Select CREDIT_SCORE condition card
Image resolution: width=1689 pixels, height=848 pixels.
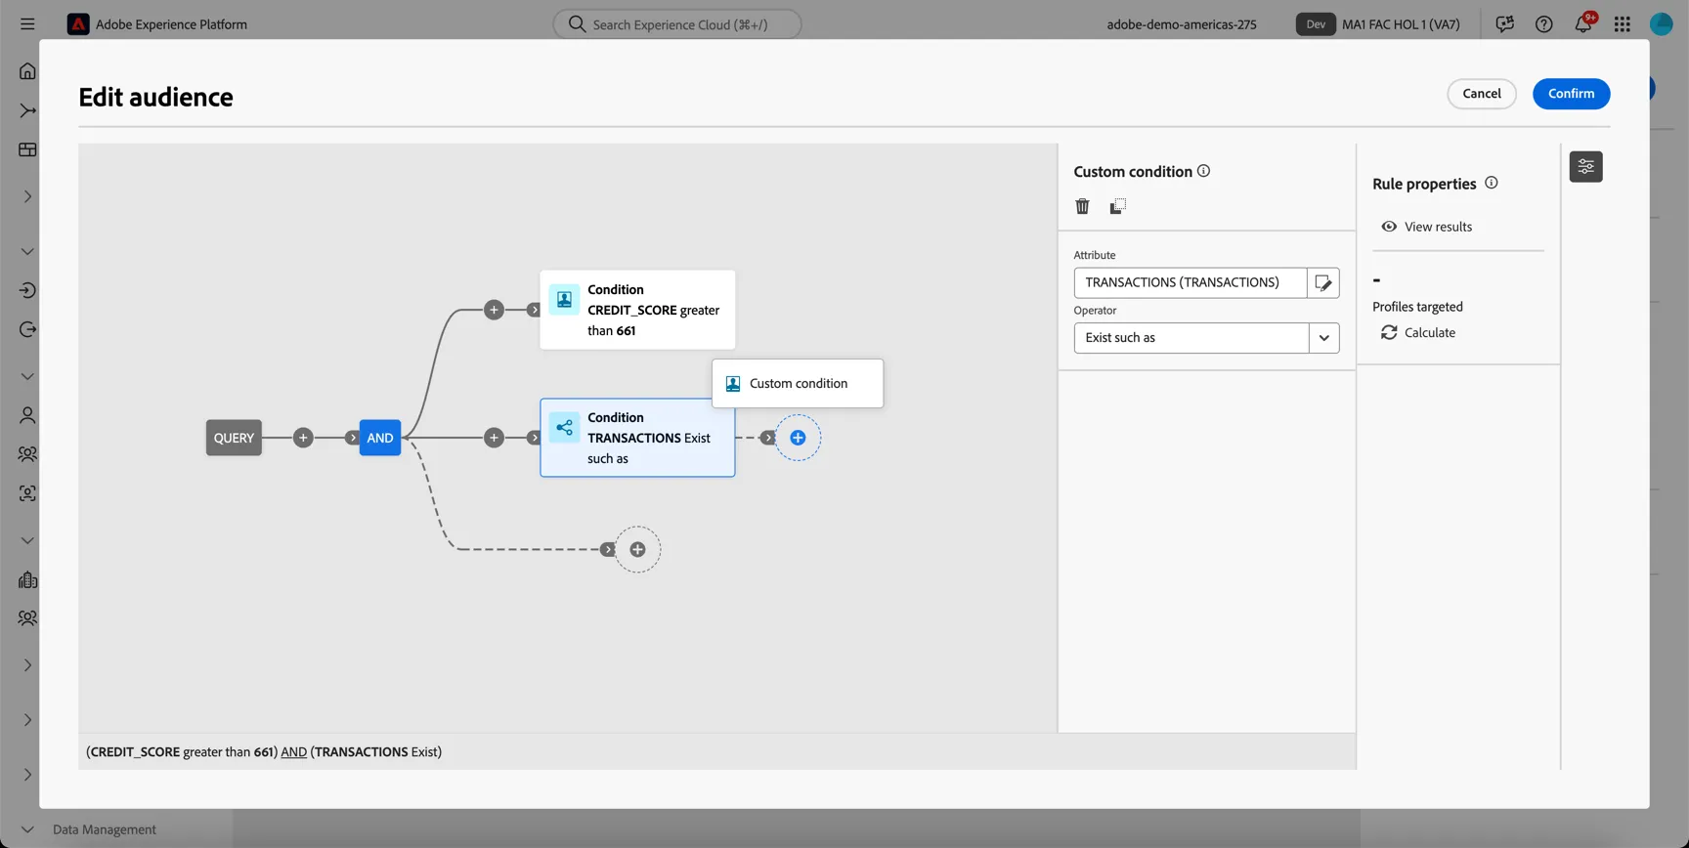point(637,310)
